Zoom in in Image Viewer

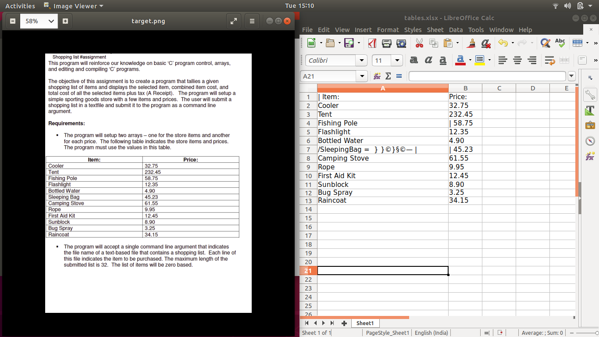coord(65,21)
